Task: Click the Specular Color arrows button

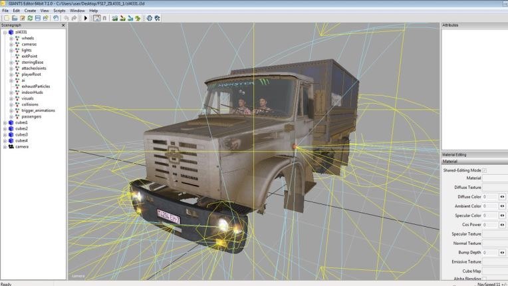Action: pos(502,215)
